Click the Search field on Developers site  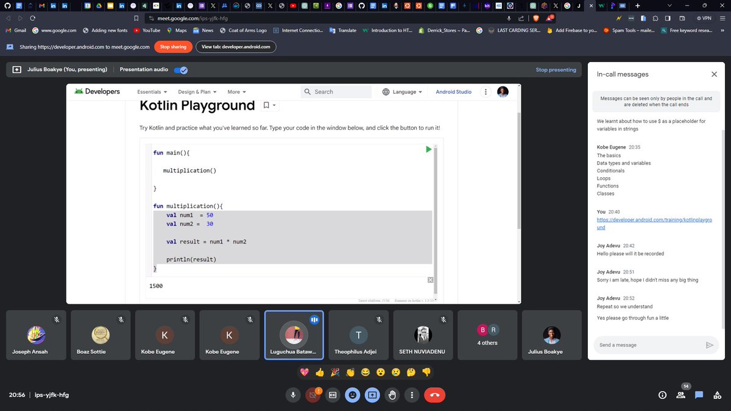tap(336, 92)
